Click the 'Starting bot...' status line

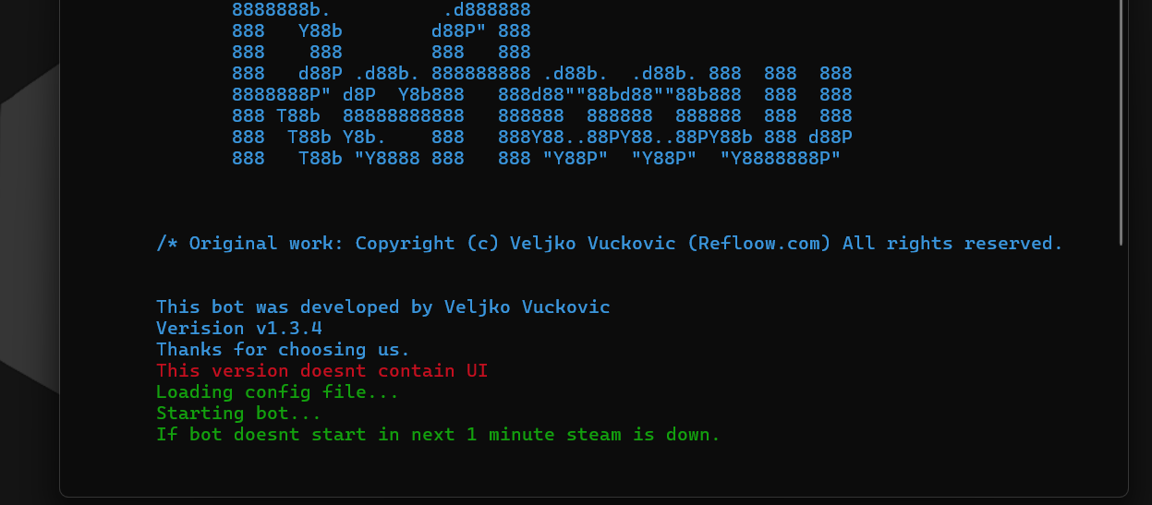pyautogui.click(x=238, y=414)
